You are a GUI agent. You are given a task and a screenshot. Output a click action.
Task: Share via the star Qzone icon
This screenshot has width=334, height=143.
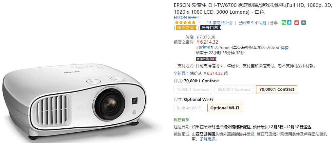[304, 23]
